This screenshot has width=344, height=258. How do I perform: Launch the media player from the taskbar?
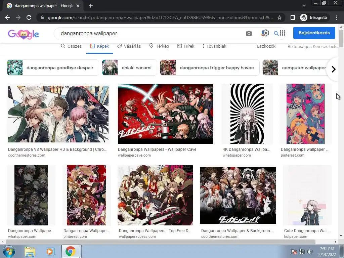(50, 252)
